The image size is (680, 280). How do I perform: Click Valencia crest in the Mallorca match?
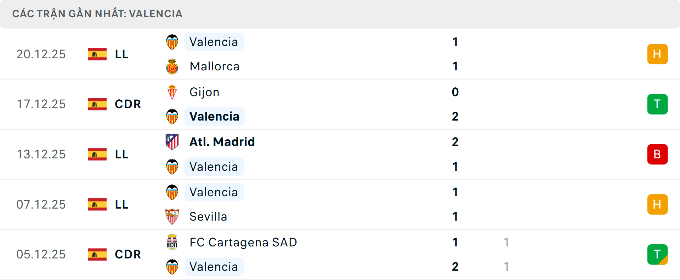172,42
